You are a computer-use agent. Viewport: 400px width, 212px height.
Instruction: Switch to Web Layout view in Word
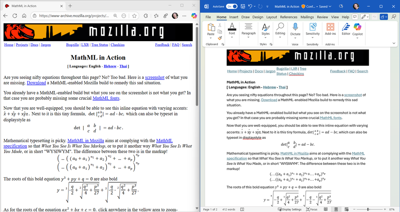pos(346,209)
